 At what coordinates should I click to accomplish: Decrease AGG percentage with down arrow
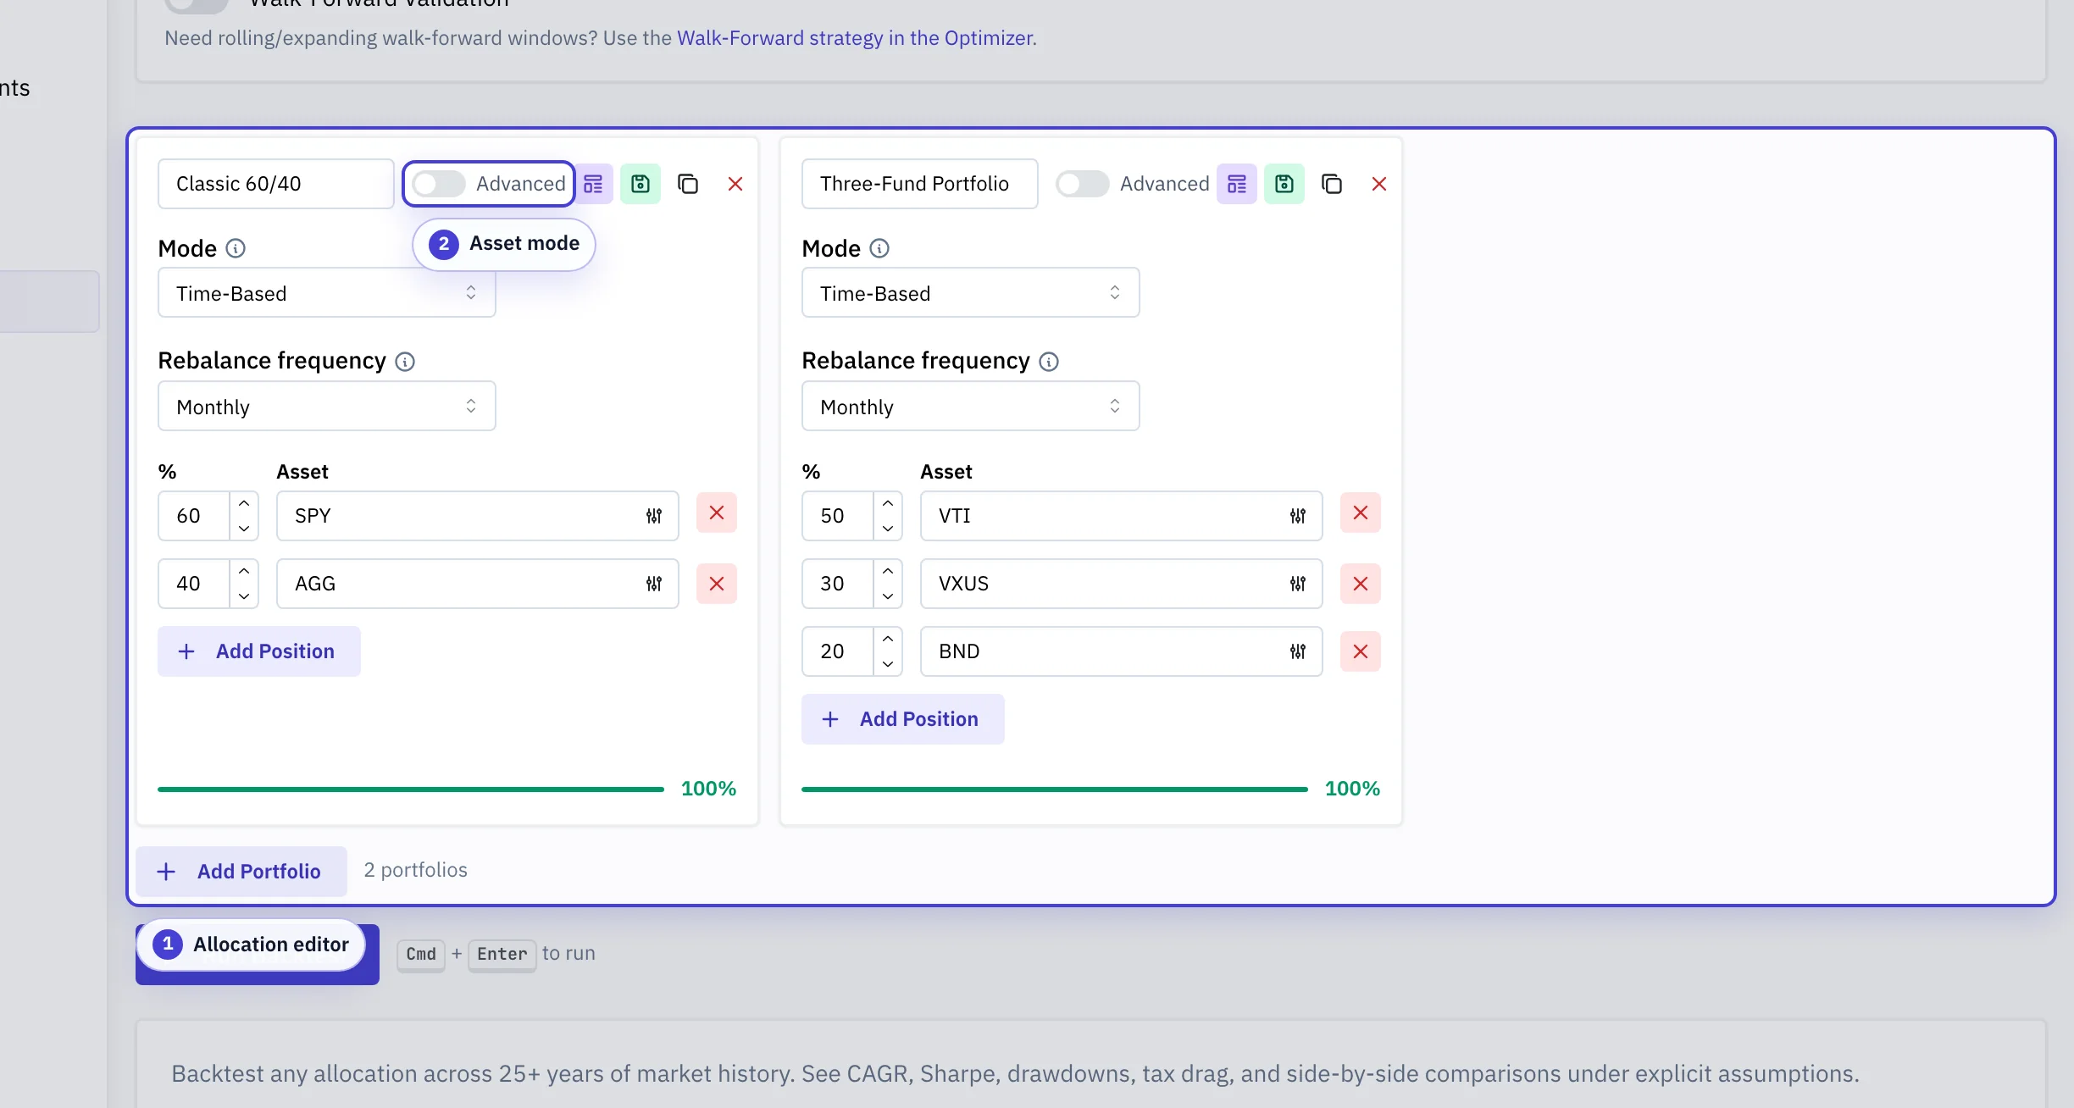[244, 596]
